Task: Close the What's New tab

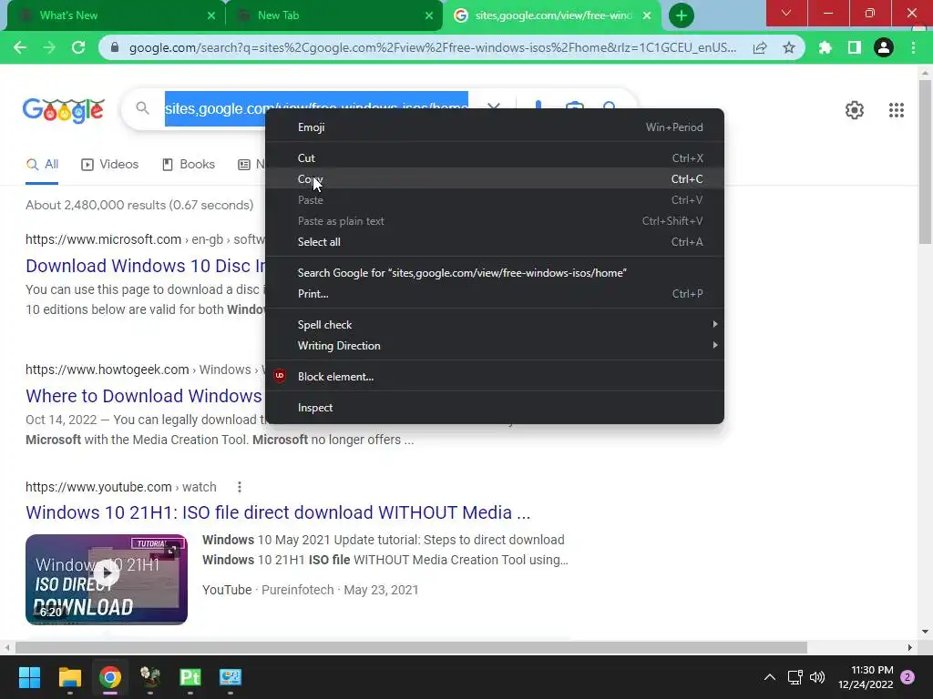Action: [211, 15]
